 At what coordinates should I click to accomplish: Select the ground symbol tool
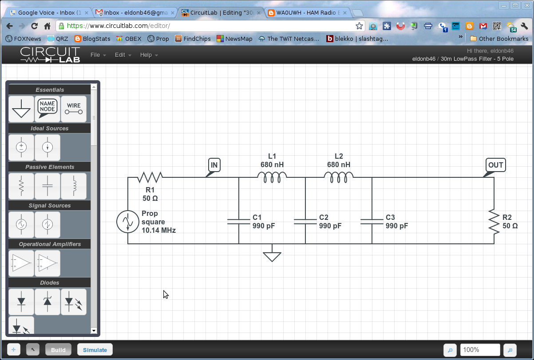click(21, 109)
